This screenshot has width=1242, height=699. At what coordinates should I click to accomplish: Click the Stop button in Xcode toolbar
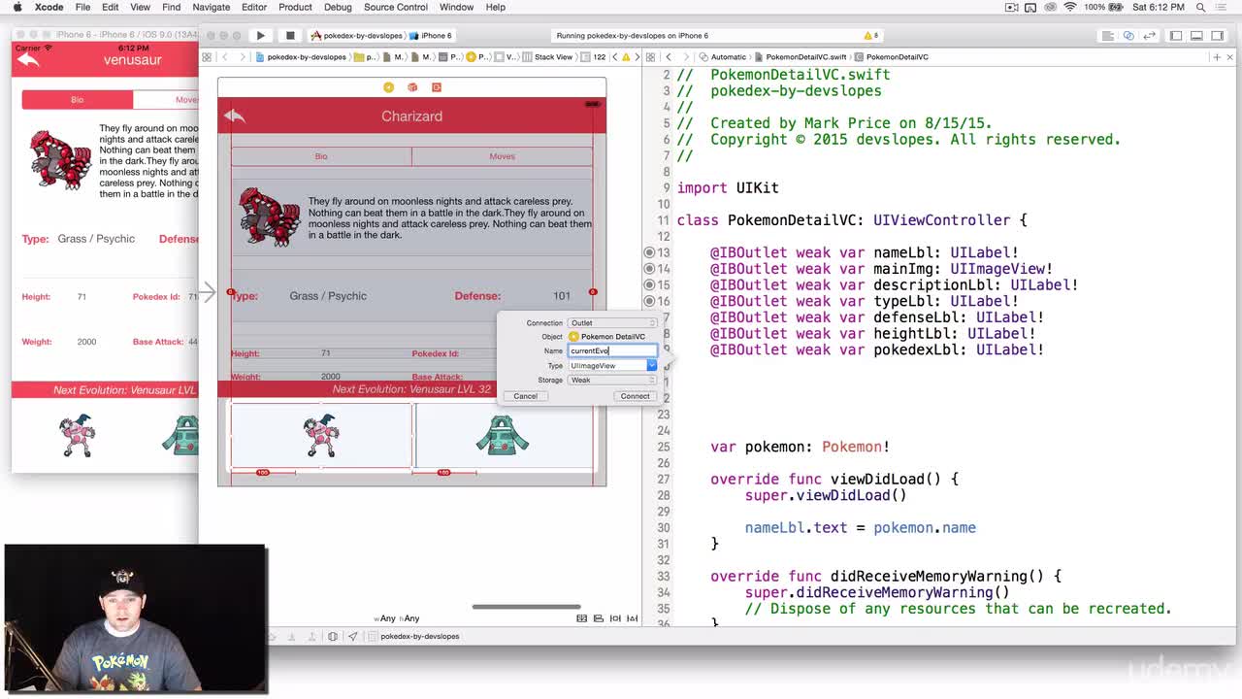click(289, 36)
